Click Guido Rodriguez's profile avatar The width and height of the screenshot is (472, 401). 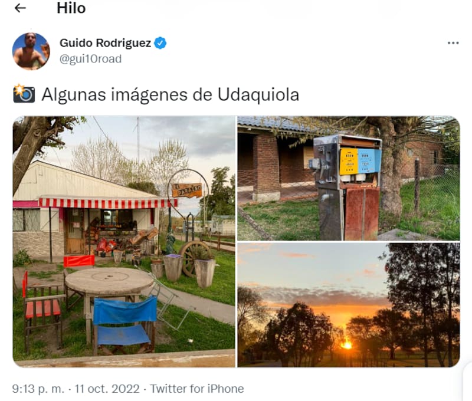[x=31, y=51]
